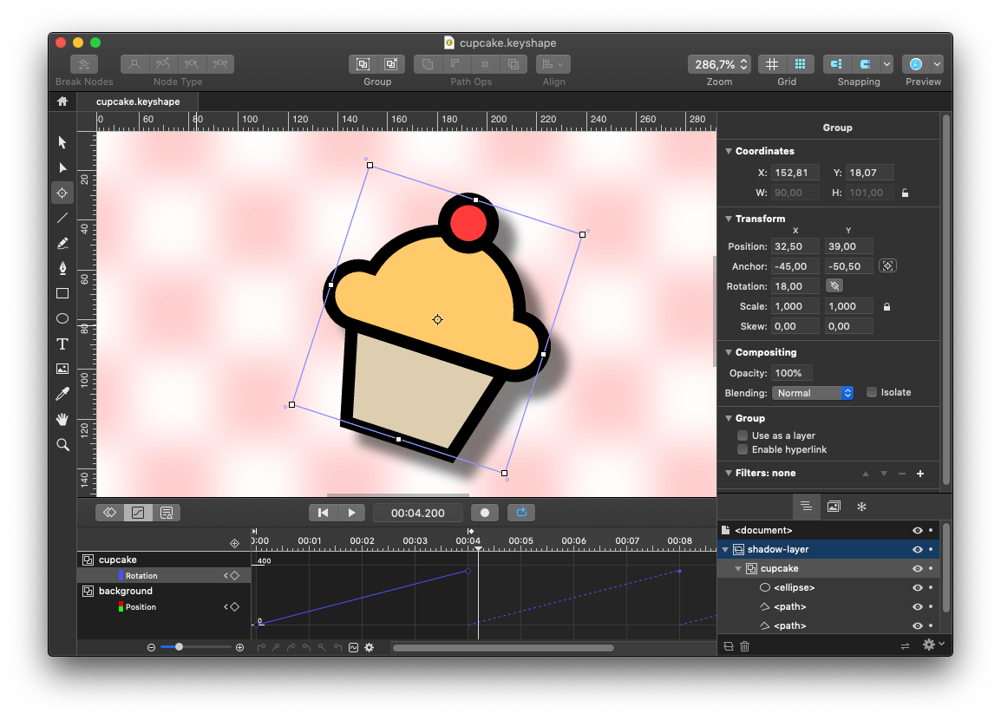Activate the Hand tool
Viewport: 1001px width, 720px height.
pyautogui.click(x=62, y=419)
